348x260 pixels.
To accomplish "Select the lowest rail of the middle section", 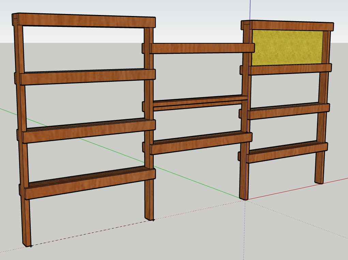I will click(x=201, y=143).
